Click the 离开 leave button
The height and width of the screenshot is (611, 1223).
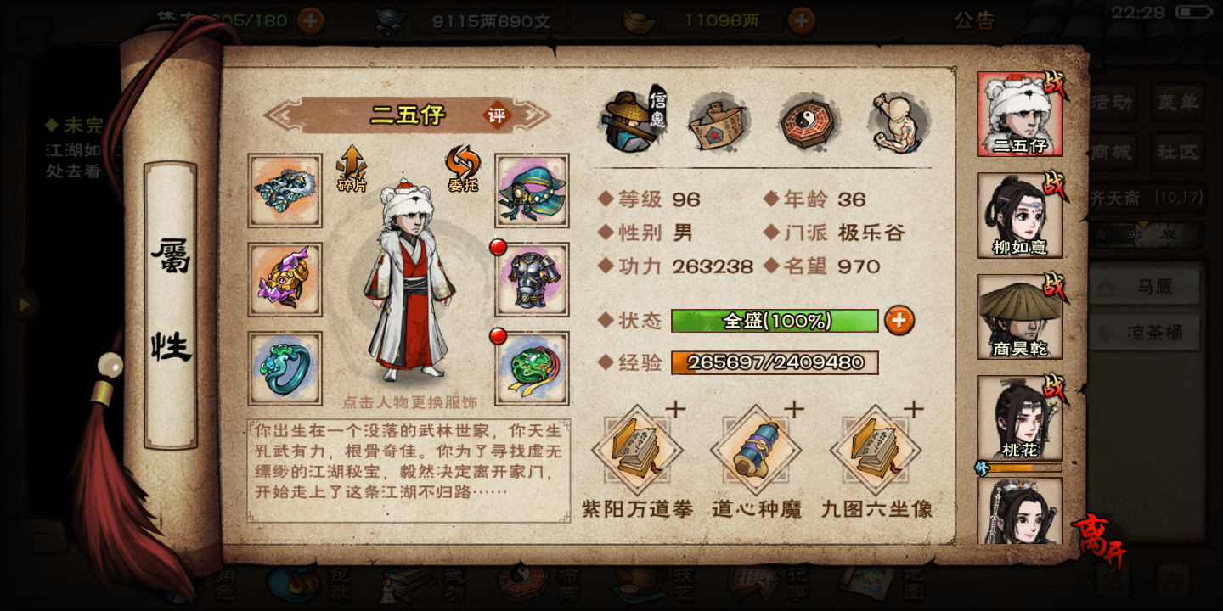pyautogui.click(x=1101, y=541)
